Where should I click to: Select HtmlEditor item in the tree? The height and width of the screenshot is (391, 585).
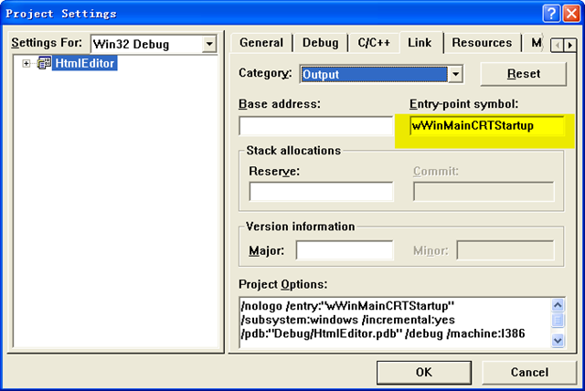84,63
